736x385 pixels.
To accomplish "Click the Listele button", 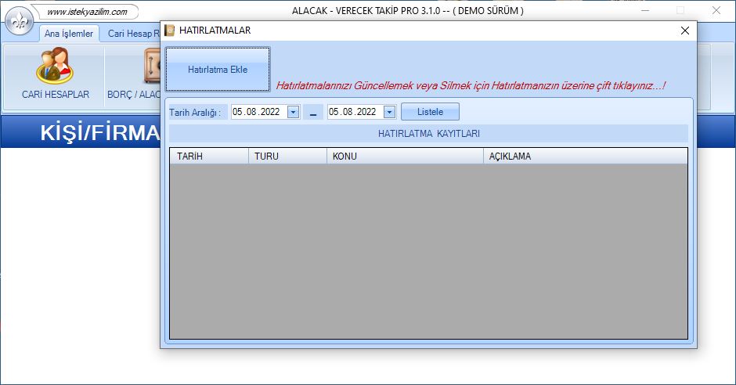I will pos(430,112).
